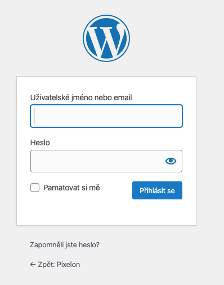Select the blue W WordPress emblem
This screenshot has height=285, width=224.
point(106,38)
